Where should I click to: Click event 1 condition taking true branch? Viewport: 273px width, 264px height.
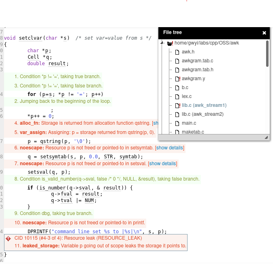click(x=58, y=77)
